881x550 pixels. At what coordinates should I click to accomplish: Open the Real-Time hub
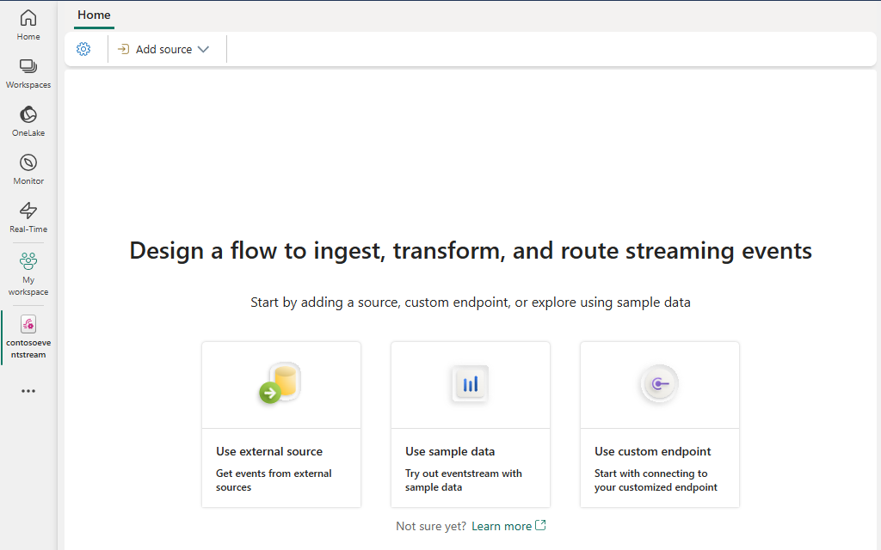point(28,217)
